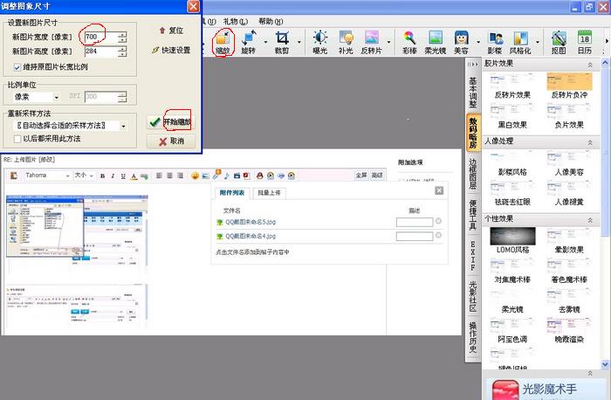Open the 彩棒 color wand tool
The image size is (611, 400).
[409, 41]
